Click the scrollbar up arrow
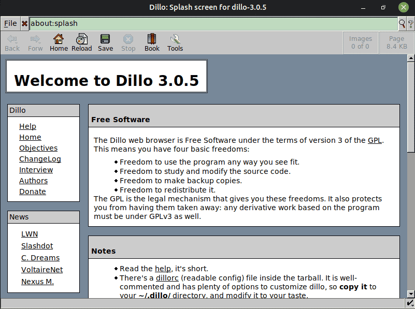Screen dimensions: 415x309 point(411,58)
